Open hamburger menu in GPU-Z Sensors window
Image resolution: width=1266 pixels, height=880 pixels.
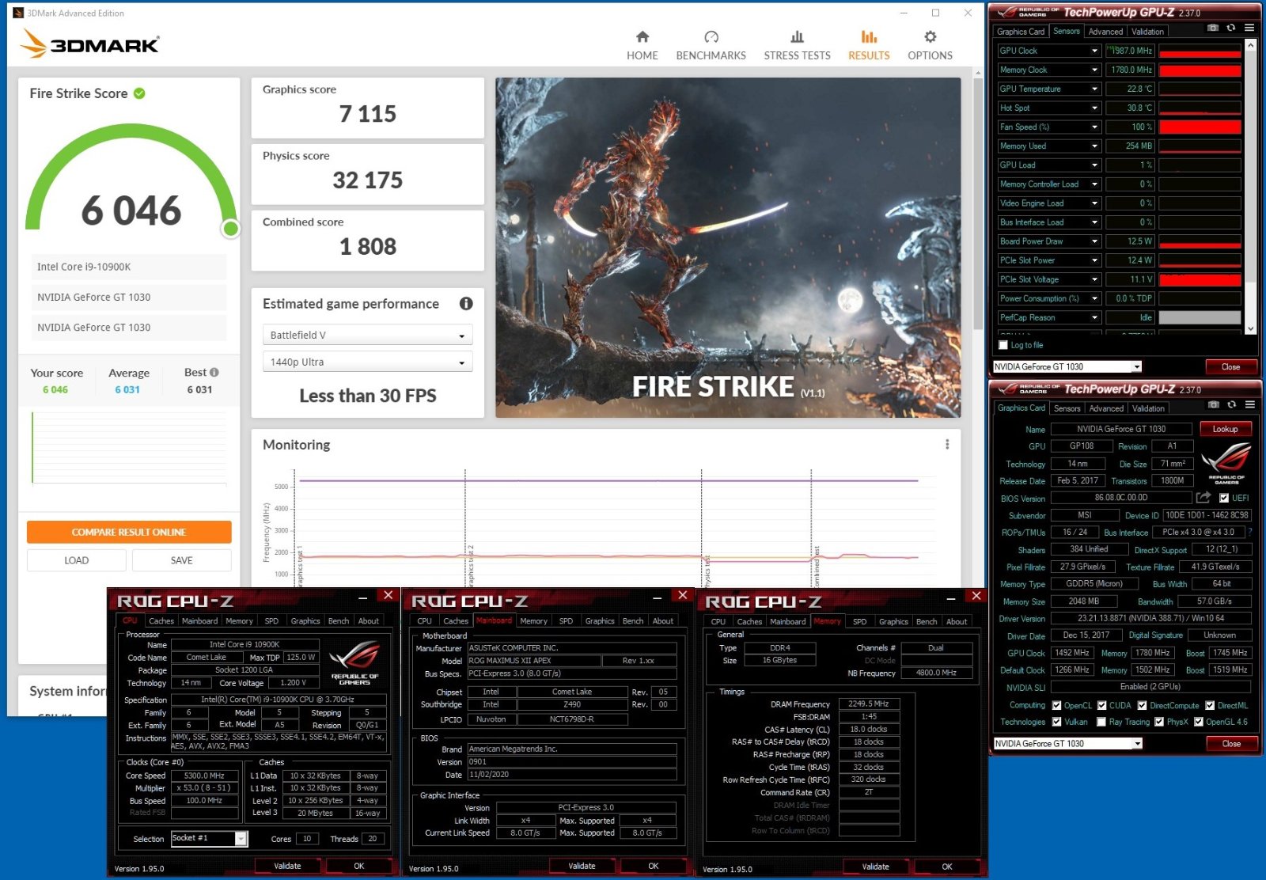tap(1249, 28)
